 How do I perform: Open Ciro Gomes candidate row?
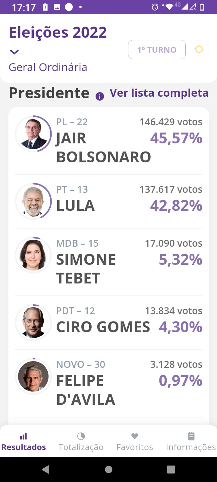[108, 323]
